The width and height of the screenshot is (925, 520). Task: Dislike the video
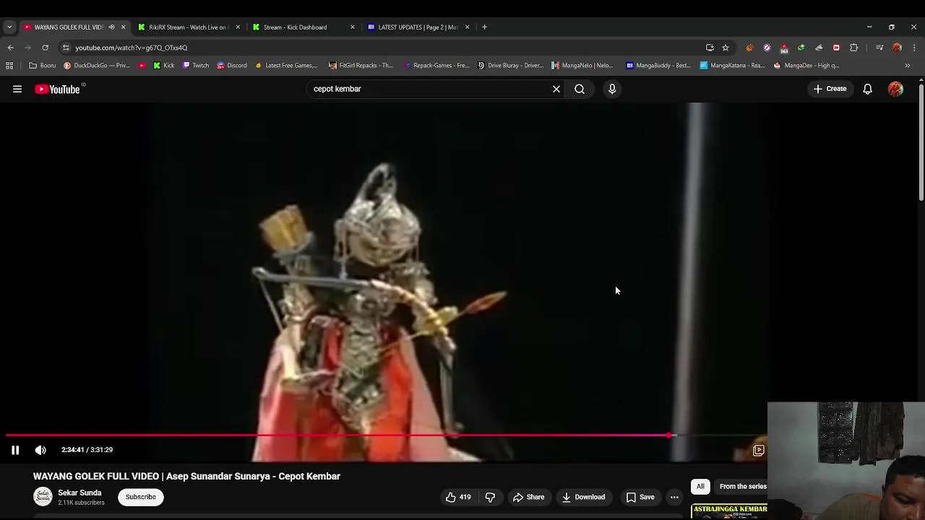(x=490, y=497)
